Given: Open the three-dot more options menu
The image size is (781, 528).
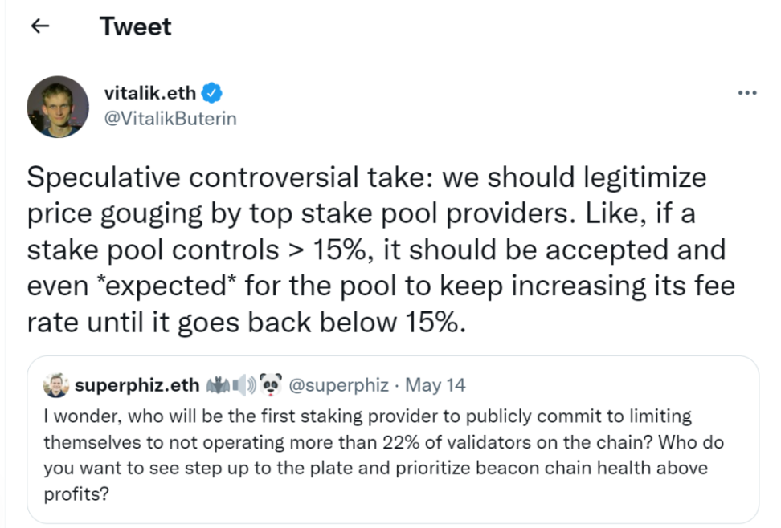Looking at the screenshot, I should (x=746, y=93).
